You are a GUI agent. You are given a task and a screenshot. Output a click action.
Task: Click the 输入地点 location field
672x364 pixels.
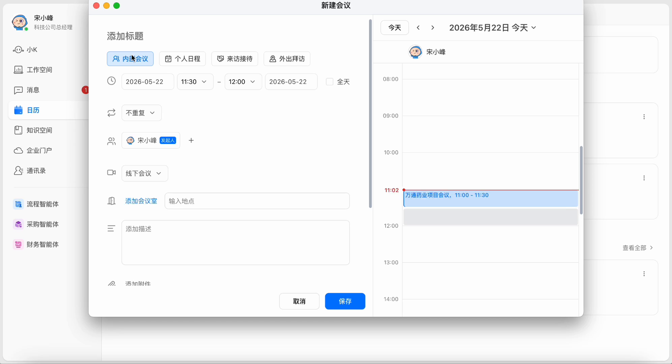257,201
